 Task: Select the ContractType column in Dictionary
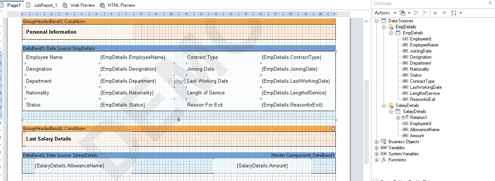point(422,81)
